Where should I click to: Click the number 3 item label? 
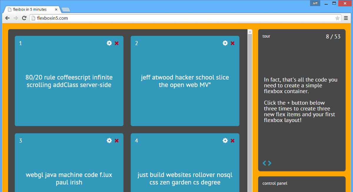tap(20, 141)
